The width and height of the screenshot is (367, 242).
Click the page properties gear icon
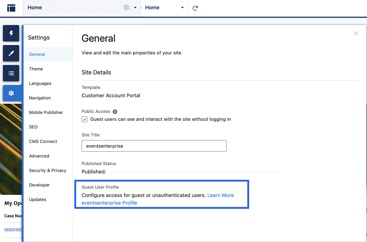tap(126, 8)
